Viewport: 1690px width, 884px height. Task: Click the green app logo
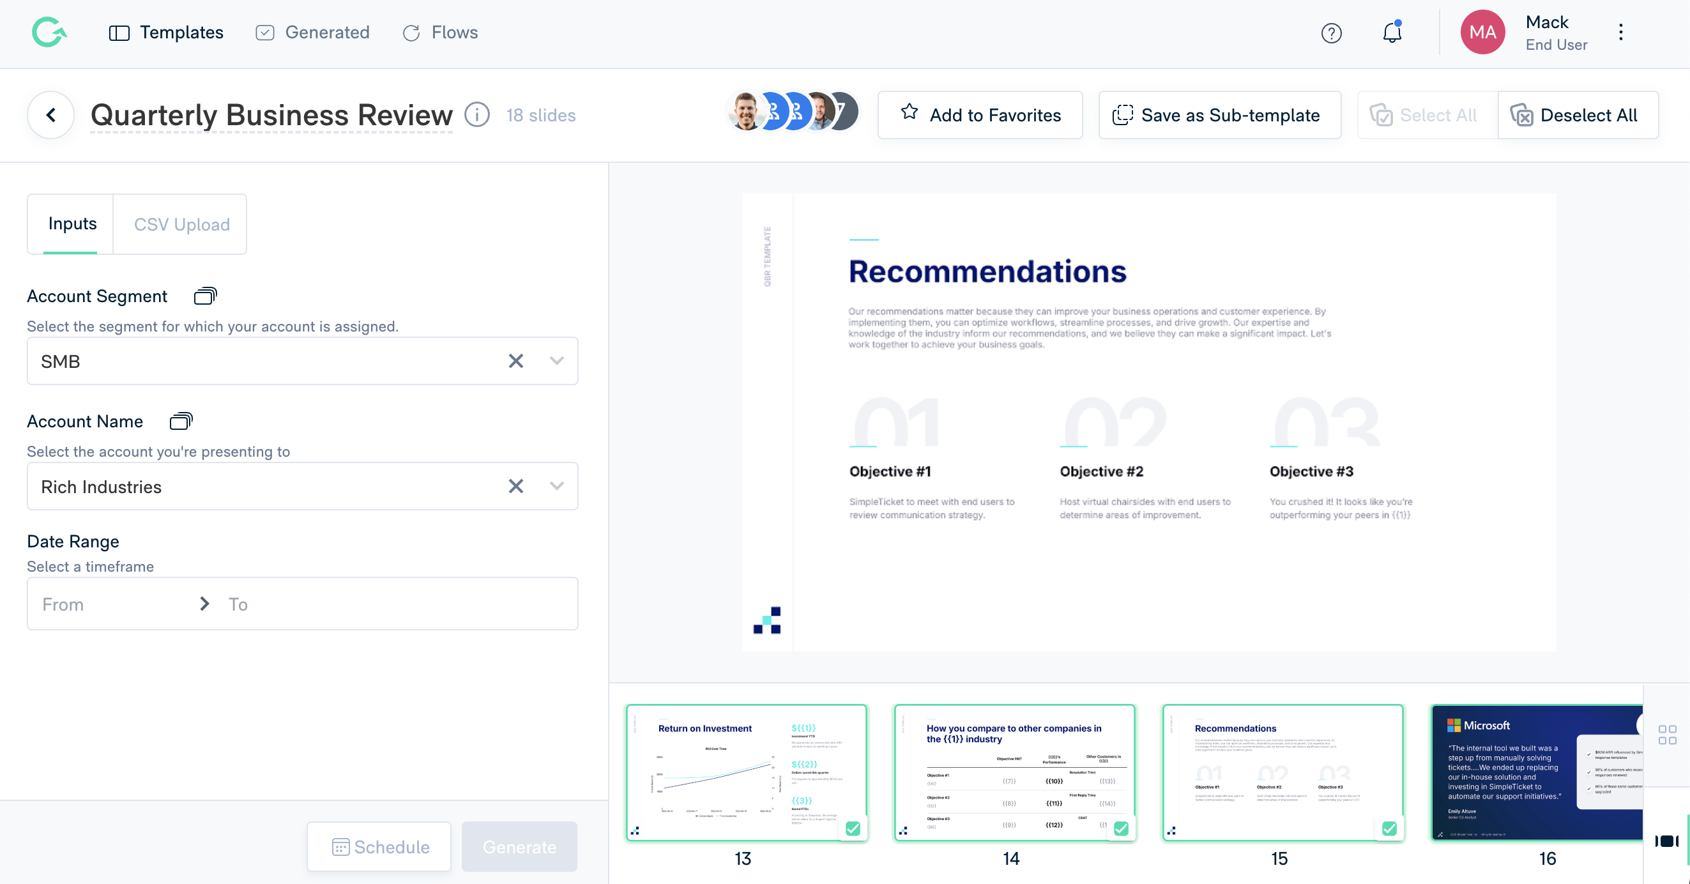49,32
